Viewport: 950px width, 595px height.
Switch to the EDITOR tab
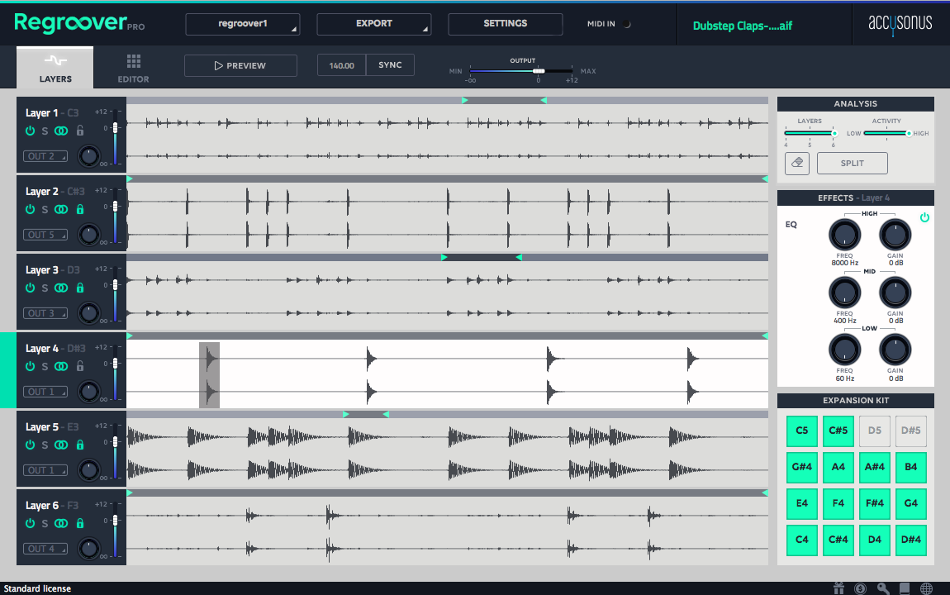click(x=133, y=68)
